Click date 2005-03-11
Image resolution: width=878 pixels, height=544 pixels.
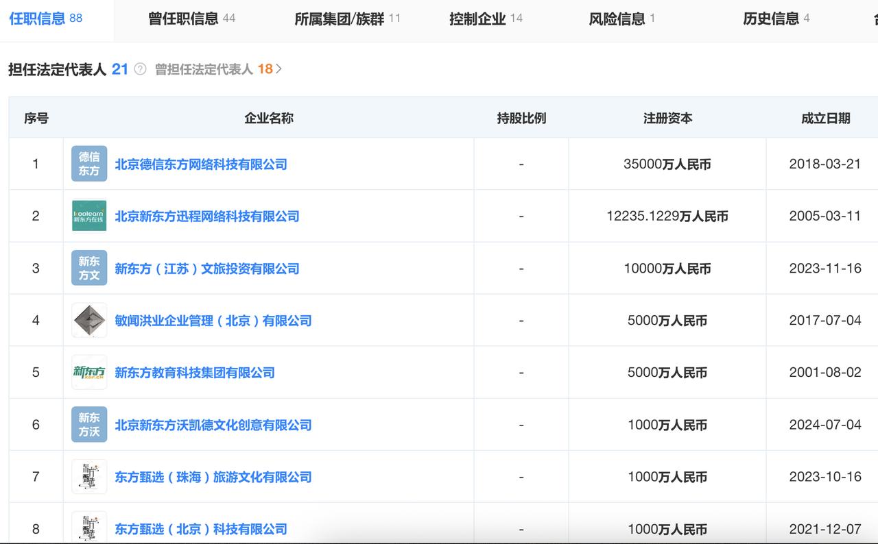pyautogui.click(x=825, y=216)
